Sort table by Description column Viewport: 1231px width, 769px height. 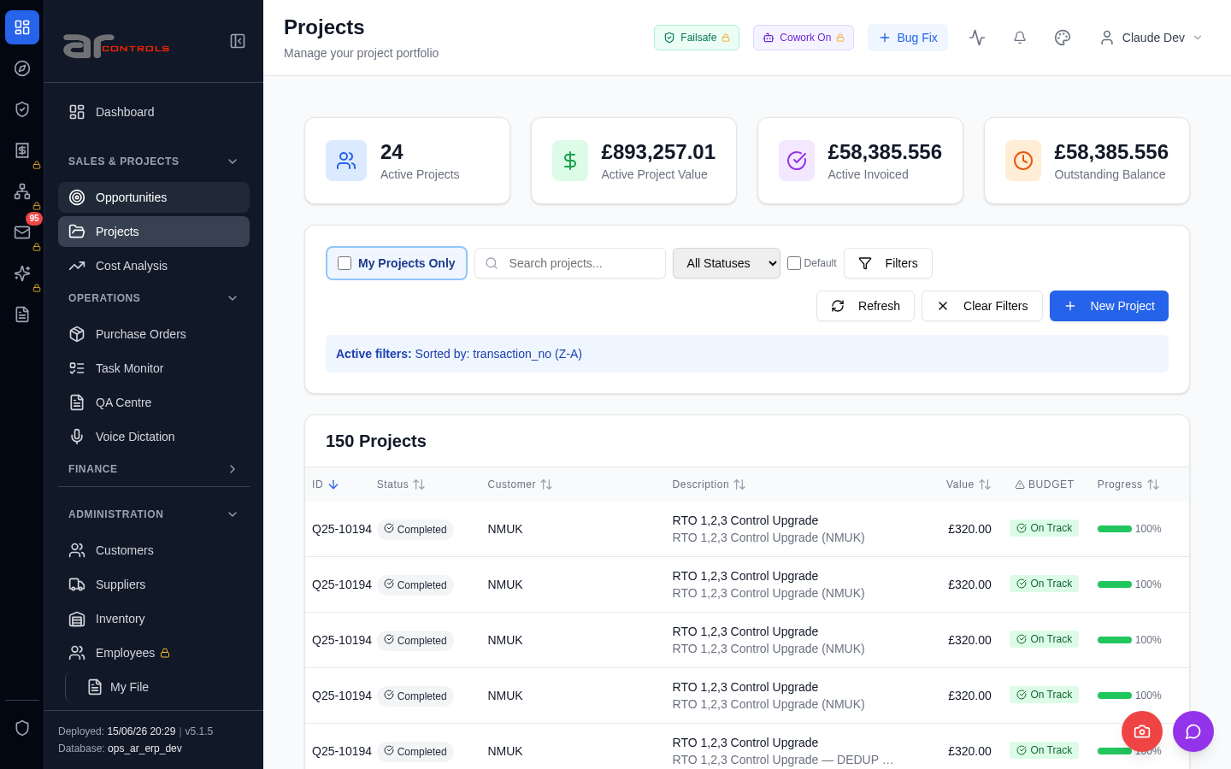(739, 484)
